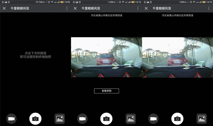This screenshot has width=213, height=126.
Task: Tap the dashcam photo on the middle screen
Action: click(106, 57)
